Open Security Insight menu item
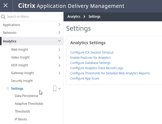 (22, 81)
